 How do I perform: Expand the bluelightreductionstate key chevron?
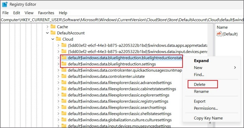click(58, 58)
